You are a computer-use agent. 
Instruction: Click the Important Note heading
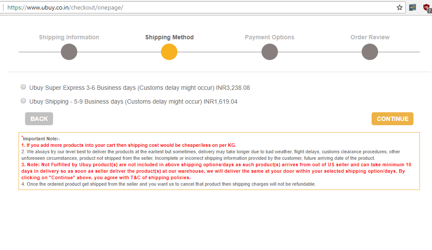click(x=41, y=139)
